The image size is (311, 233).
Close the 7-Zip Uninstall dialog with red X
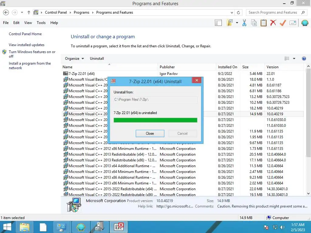197,80
